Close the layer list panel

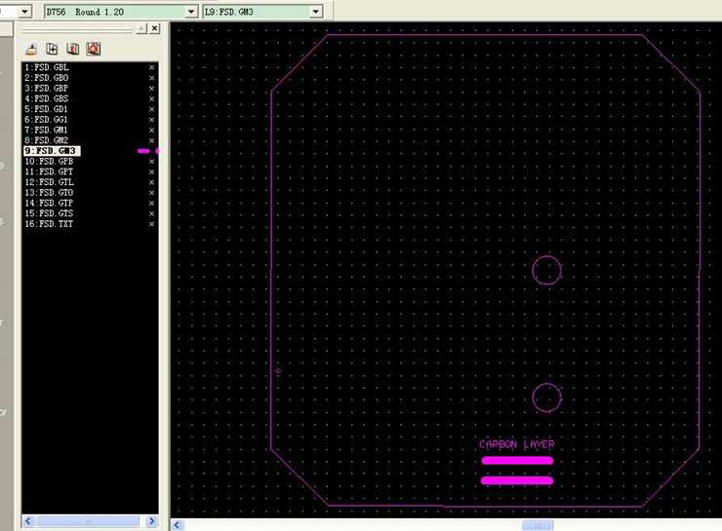tap(155, 28)
